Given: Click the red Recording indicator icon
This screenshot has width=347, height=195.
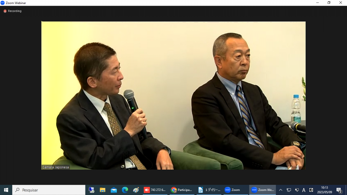Looking at the screenshot, I should pos(5,11).
